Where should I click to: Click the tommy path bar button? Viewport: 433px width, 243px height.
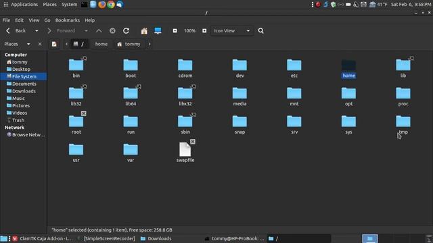click(129, 44)
